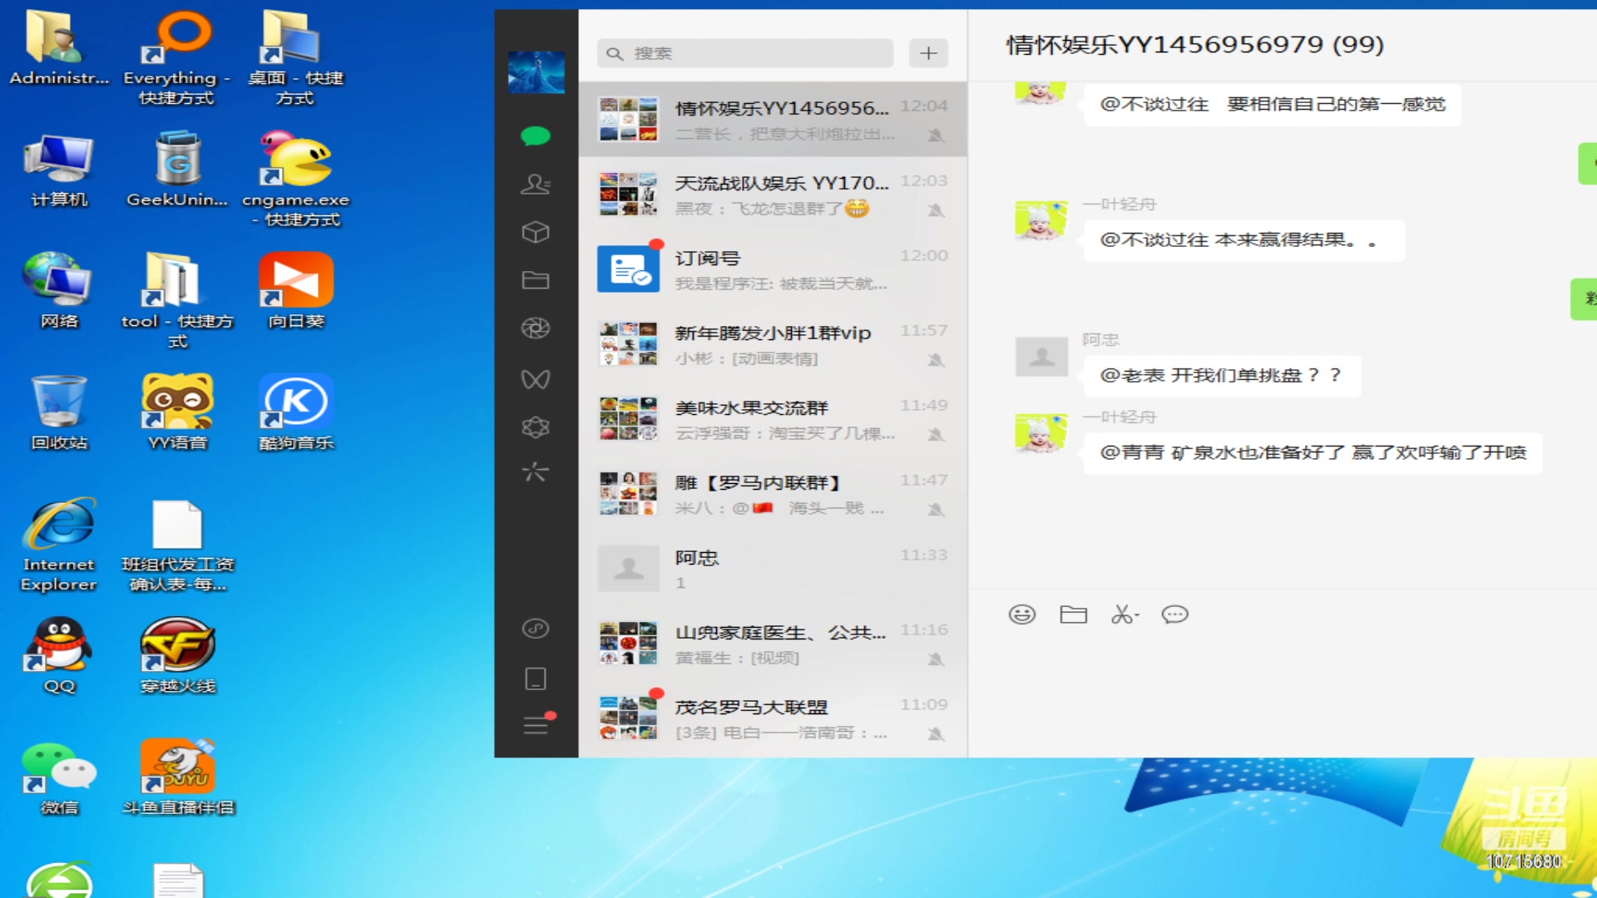The image size is (1597, 898).
Task: Send a file using the folder icon
Action: 1074,614
